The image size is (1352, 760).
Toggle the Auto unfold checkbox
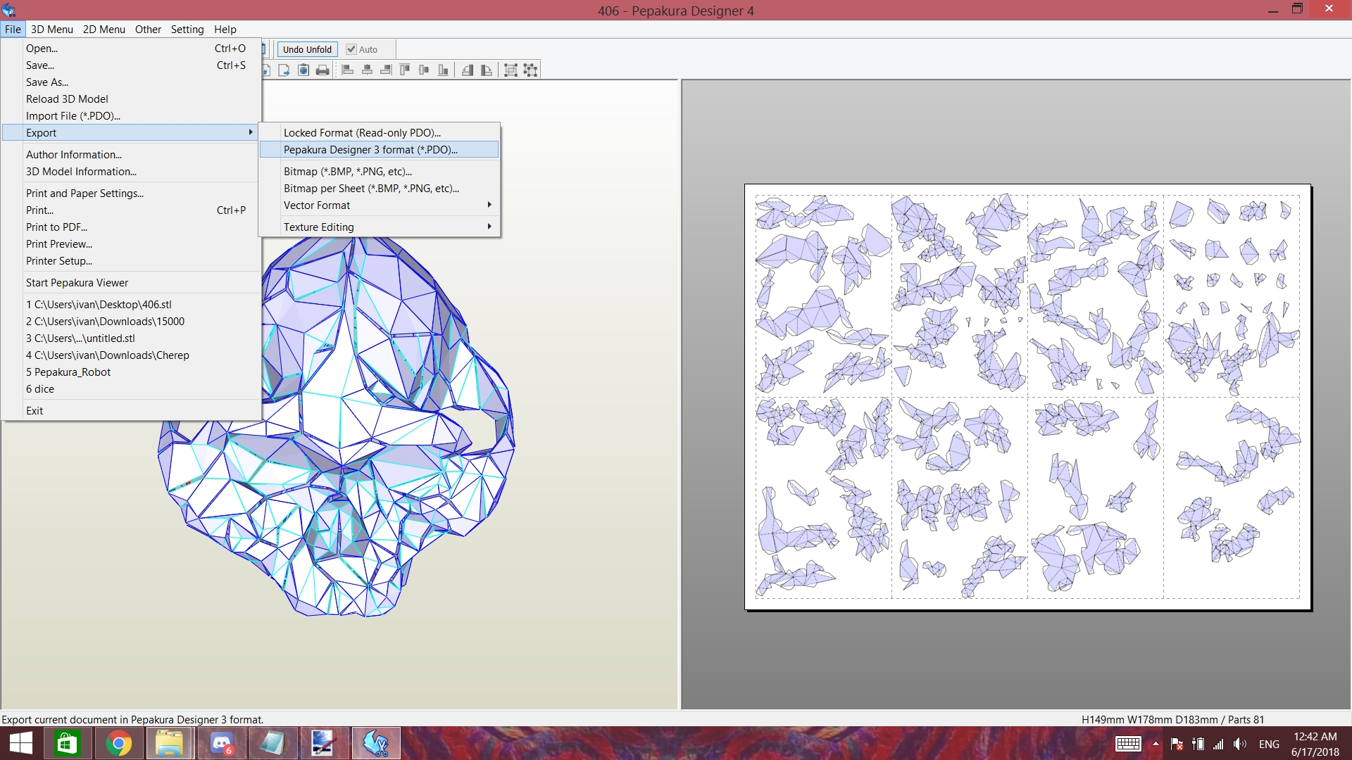351,49
